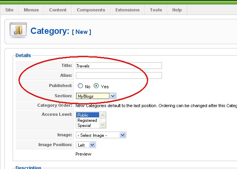Open the Menus menu
237x169 pixels.
31,10
